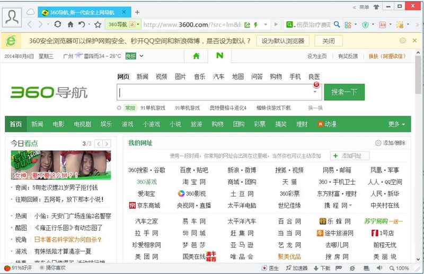Open the 淘宝网 link
The width and height of the screenshot is (424, 274).
coord(194,182)
